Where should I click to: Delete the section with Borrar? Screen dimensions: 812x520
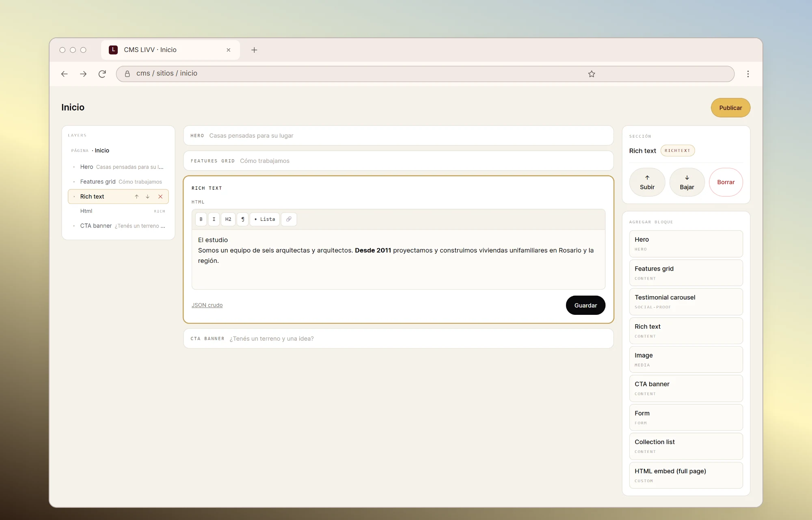[x=726, y=182]
